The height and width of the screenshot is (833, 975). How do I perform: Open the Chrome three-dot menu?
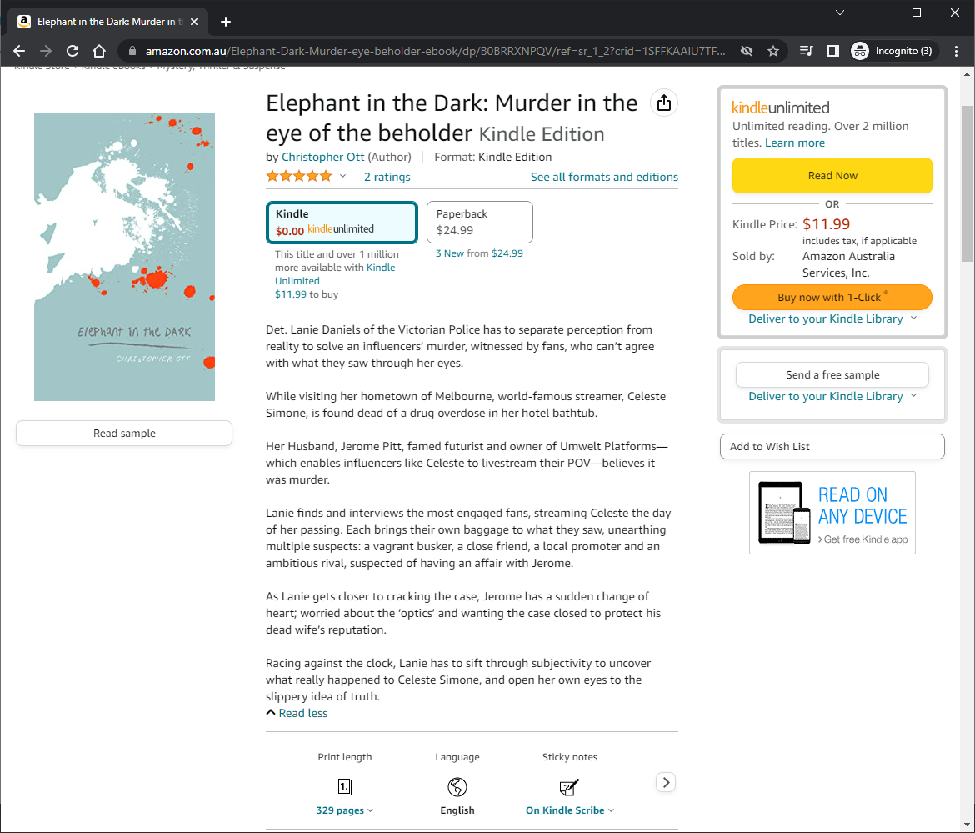(x=957, y=51)
